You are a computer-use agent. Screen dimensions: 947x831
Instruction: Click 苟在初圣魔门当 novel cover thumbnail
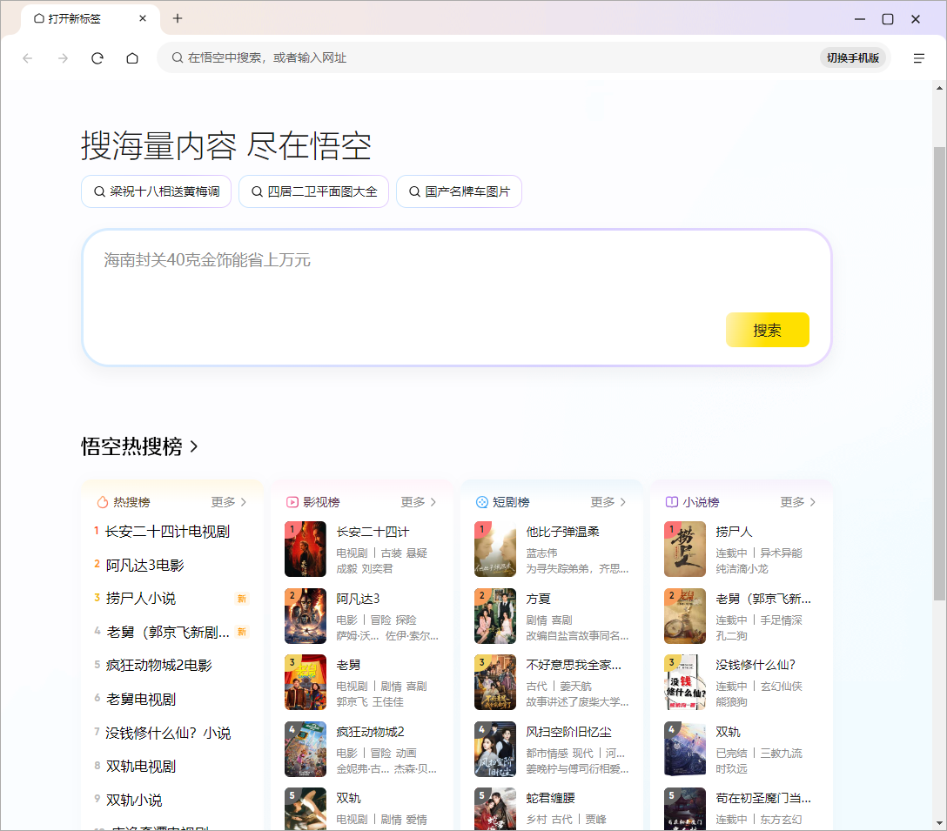pyautogui.click(x=685, y=808)
